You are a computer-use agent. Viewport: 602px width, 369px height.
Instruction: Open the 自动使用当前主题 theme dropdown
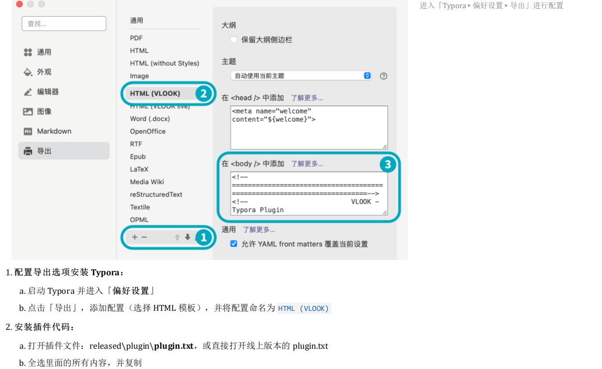[301, 76]
